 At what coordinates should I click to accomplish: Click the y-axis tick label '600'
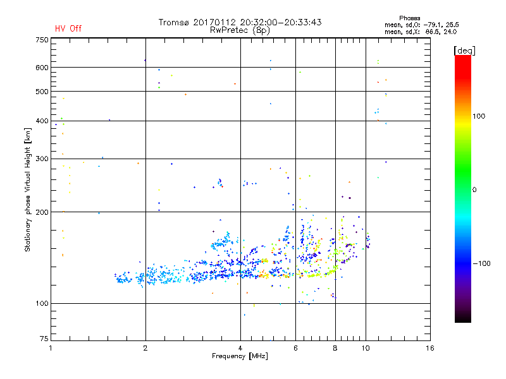tap(42, 68)
